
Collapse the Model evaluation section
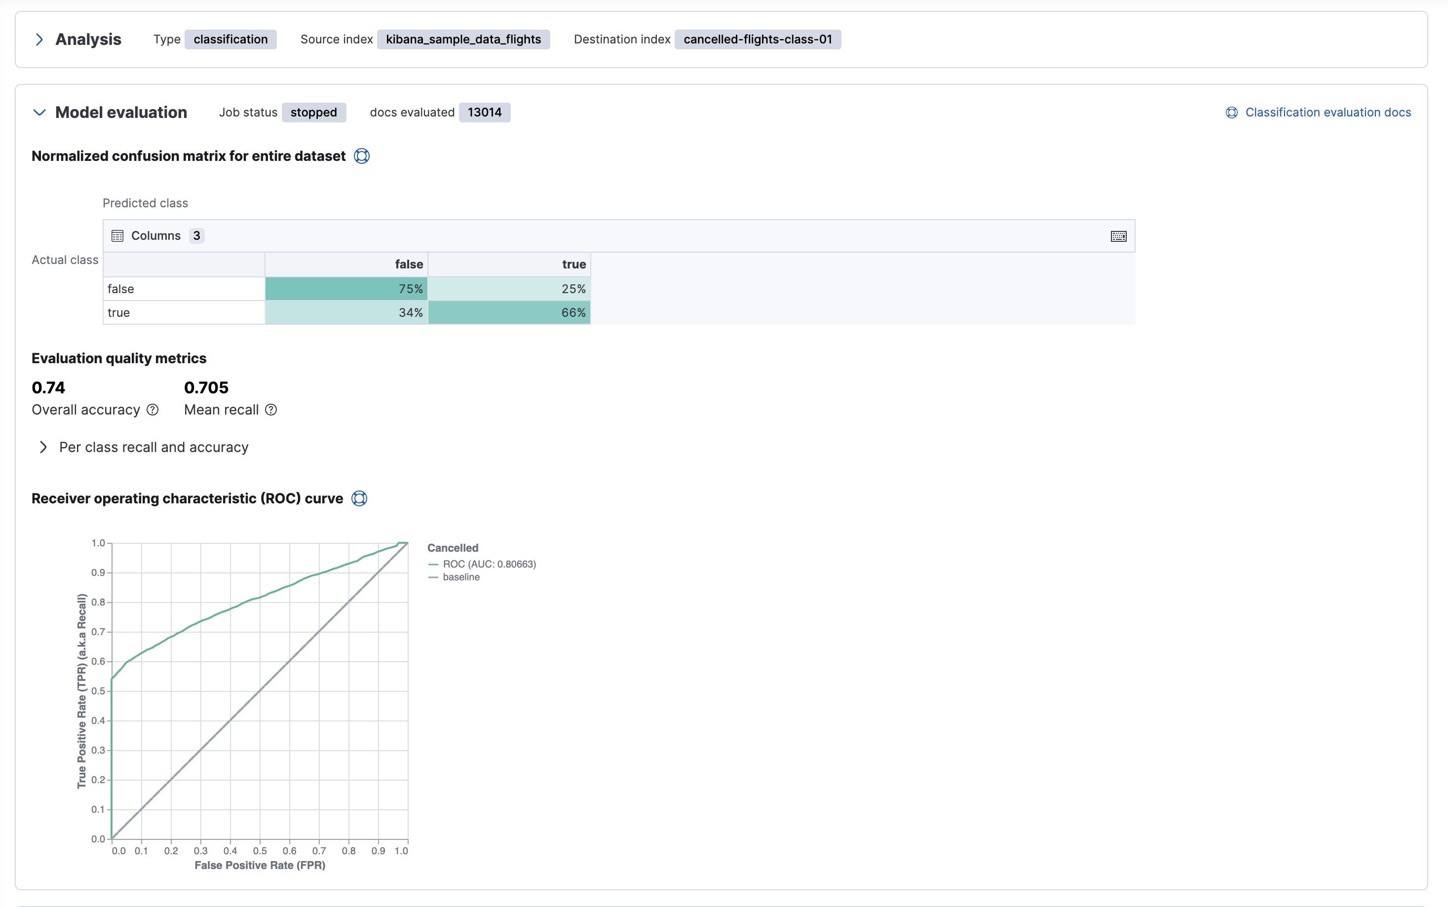click(39, 112)
